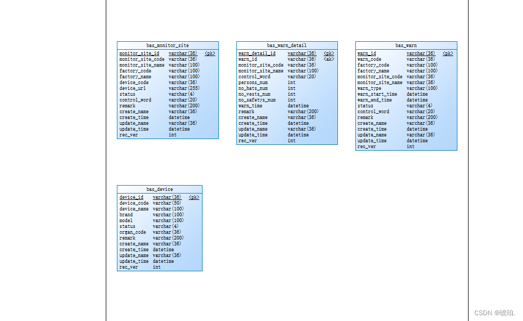
Task: Select the brand row in bas_device
Action: (x=125, y=214)
